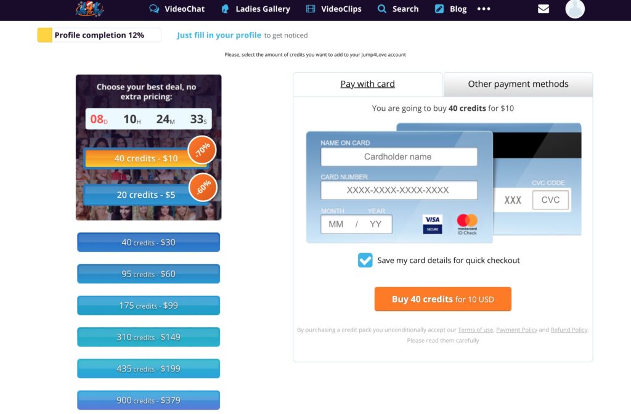This screenshot has width=631, height=414.
Task: Click the Ladies Gallery icon
Action: pyautogui.click(x=225, y=9)
